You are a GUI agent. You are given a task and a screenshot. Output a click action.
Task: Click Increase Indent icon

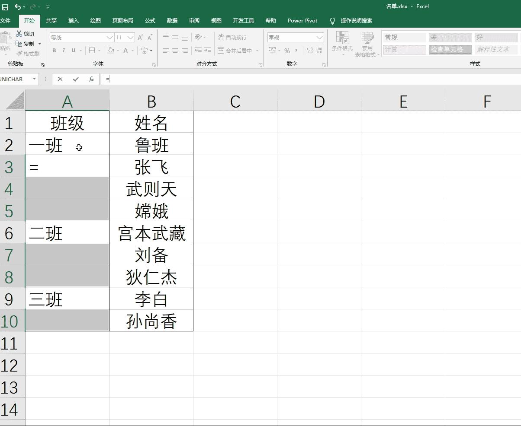208,51
